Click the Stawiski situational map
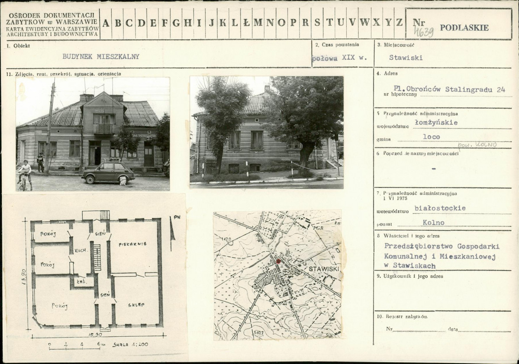 click(x=277, y=275)
